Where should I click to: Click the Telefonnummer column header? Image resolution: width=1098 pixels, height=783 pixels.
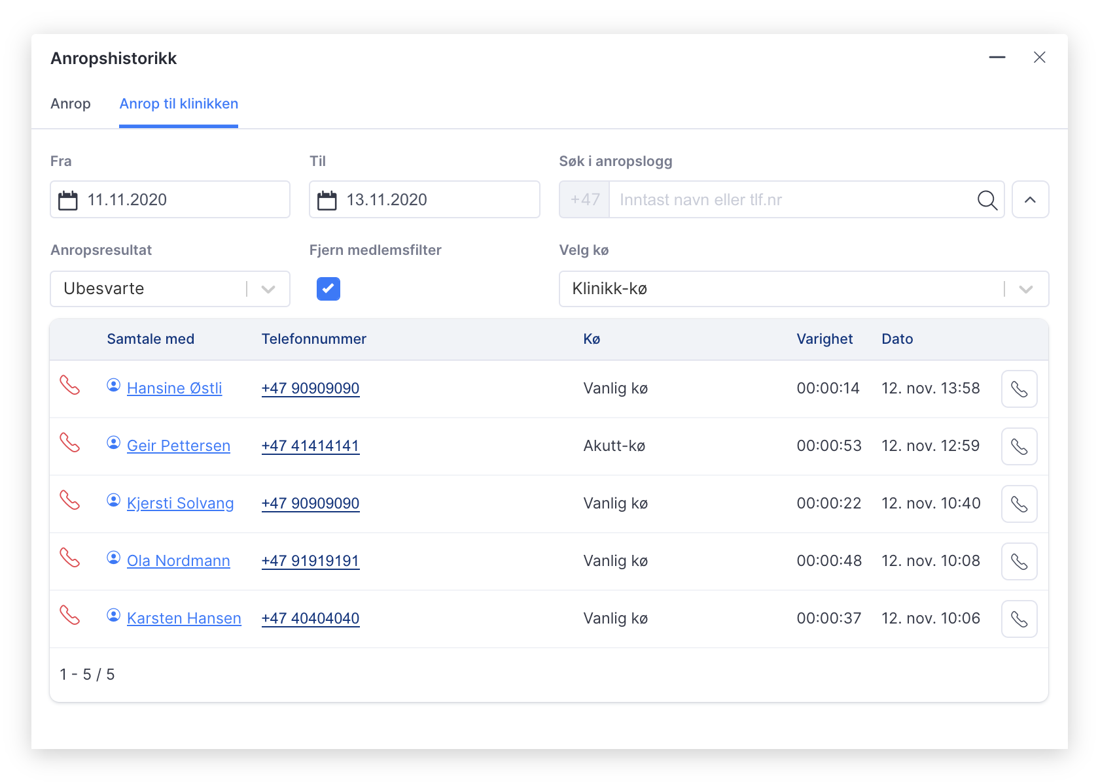[314, 339]
